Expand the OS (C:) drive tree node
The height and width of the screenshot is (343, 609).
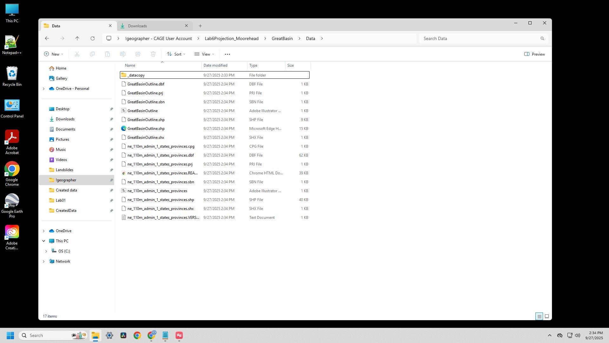[x=46, y=251]
